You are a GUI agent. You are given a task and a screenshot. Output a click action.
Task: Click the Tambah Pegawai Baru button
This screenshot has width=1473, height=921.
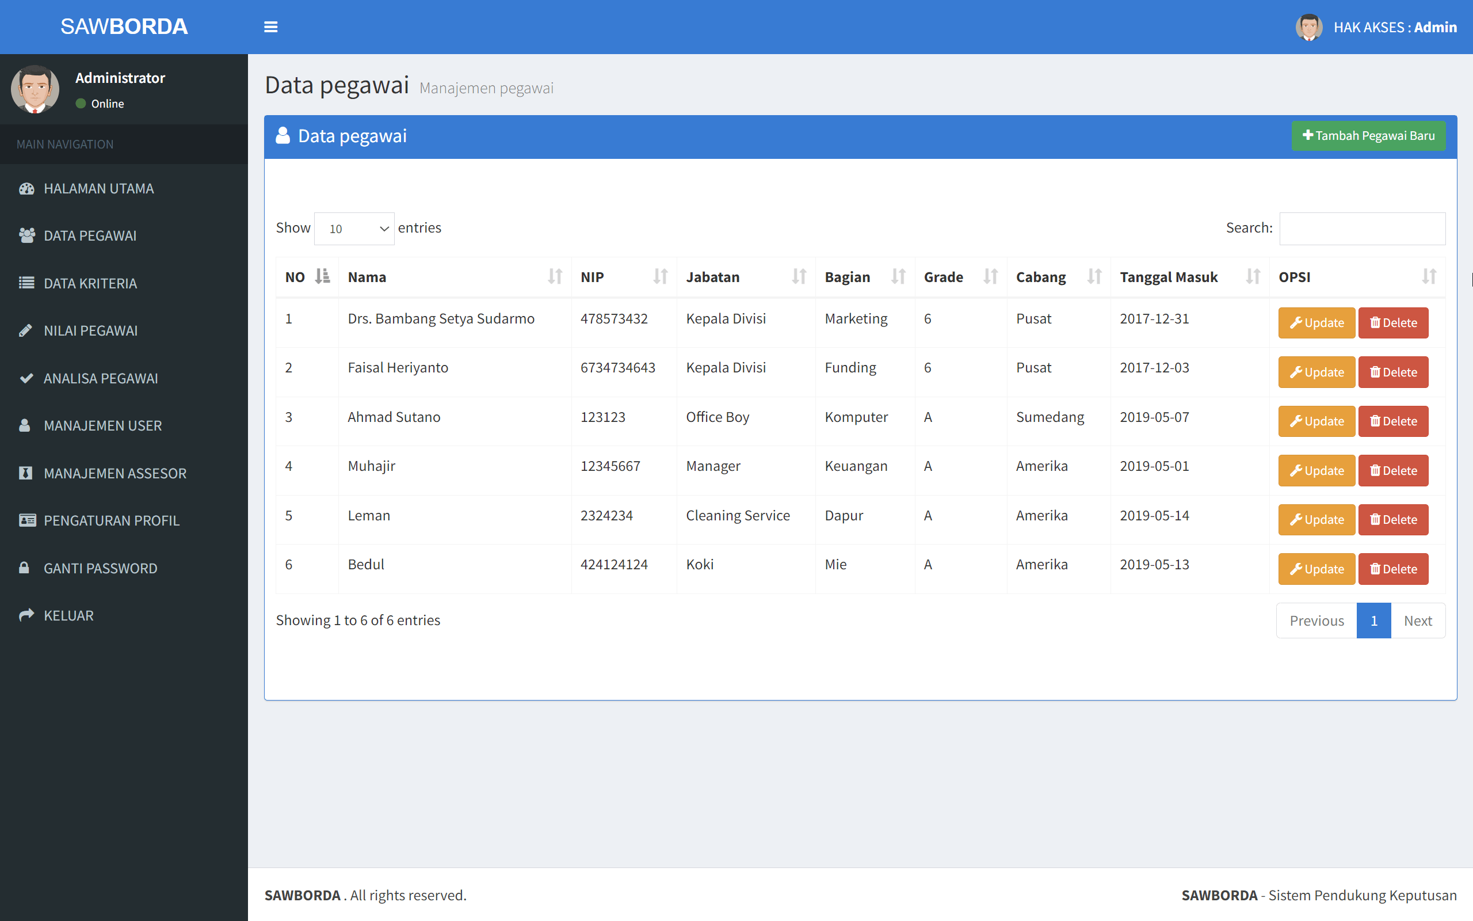pos(1368,135)
